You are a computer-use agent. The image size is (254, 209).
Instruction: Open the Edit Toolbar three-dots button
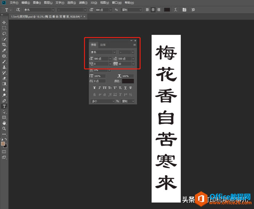(4, 134)
